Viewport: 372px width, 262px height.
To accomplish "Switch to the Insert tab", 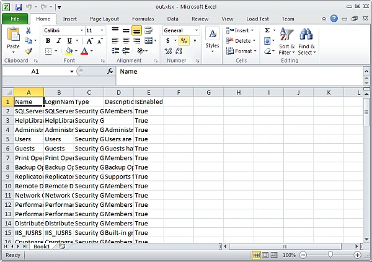I will click(69, 19).
